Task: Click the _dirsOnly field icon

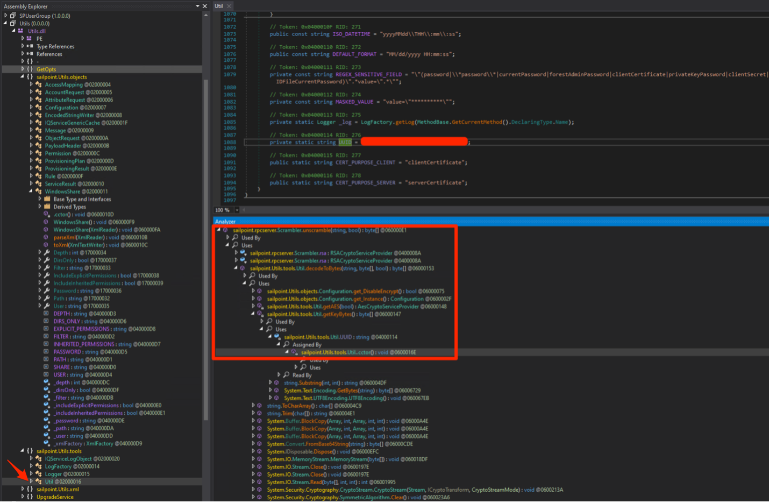Action: coord(47,390)
